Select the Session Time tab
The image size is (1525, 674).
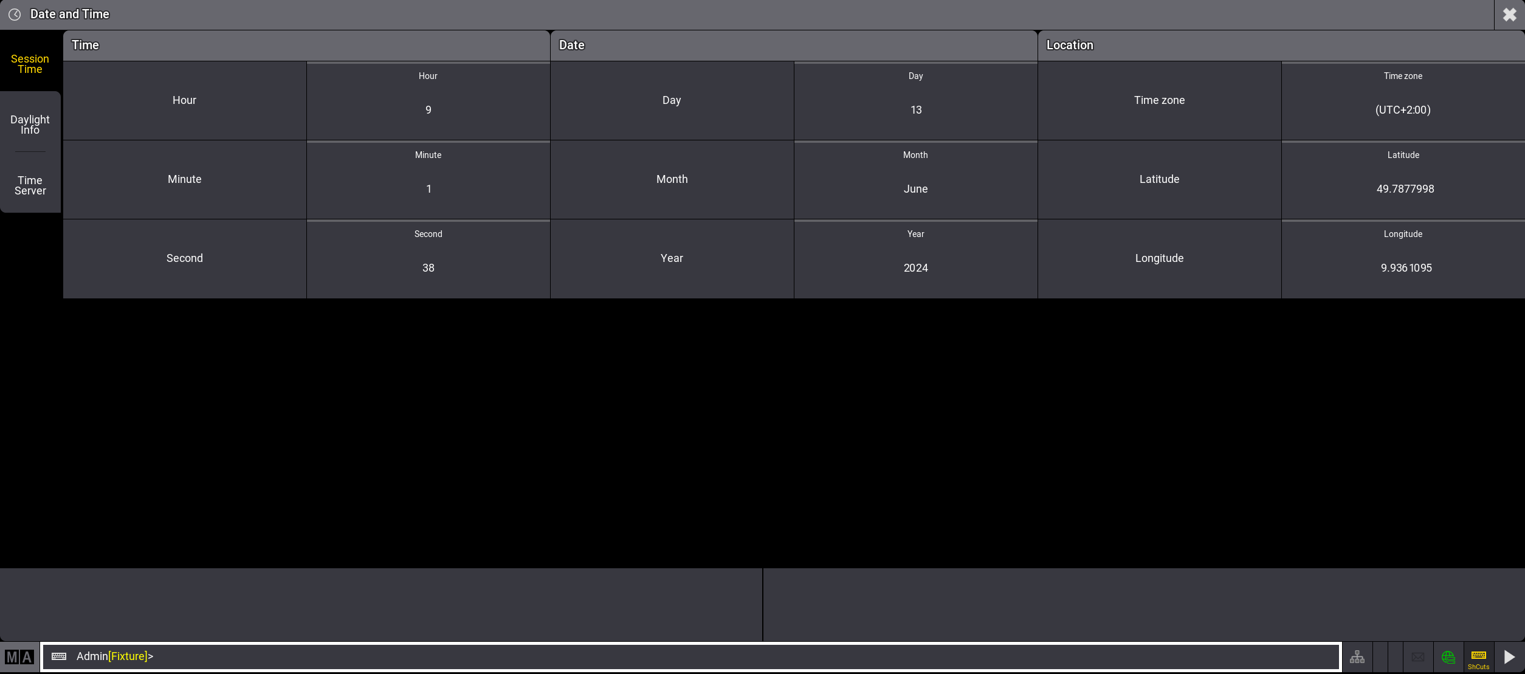pos(30,64)
